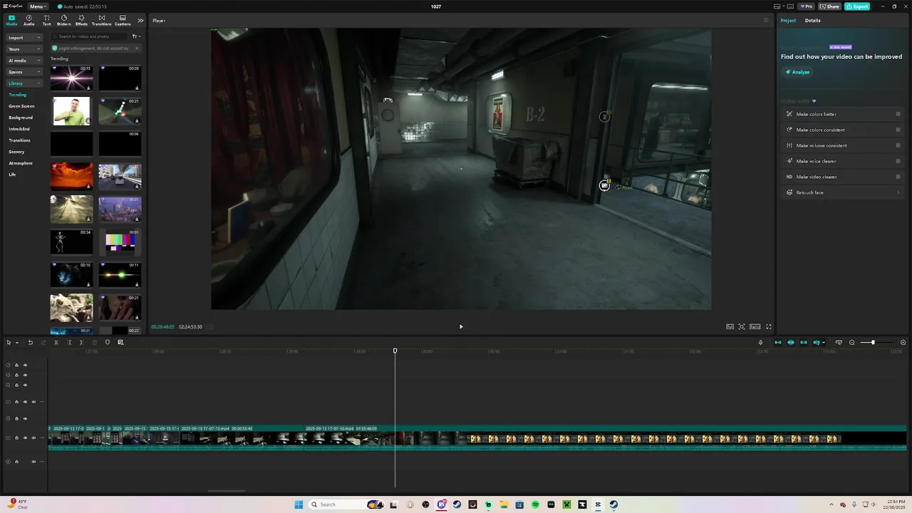Open the Stickers panel icon
Screen dimensions: 912x513
click(64, 20)
